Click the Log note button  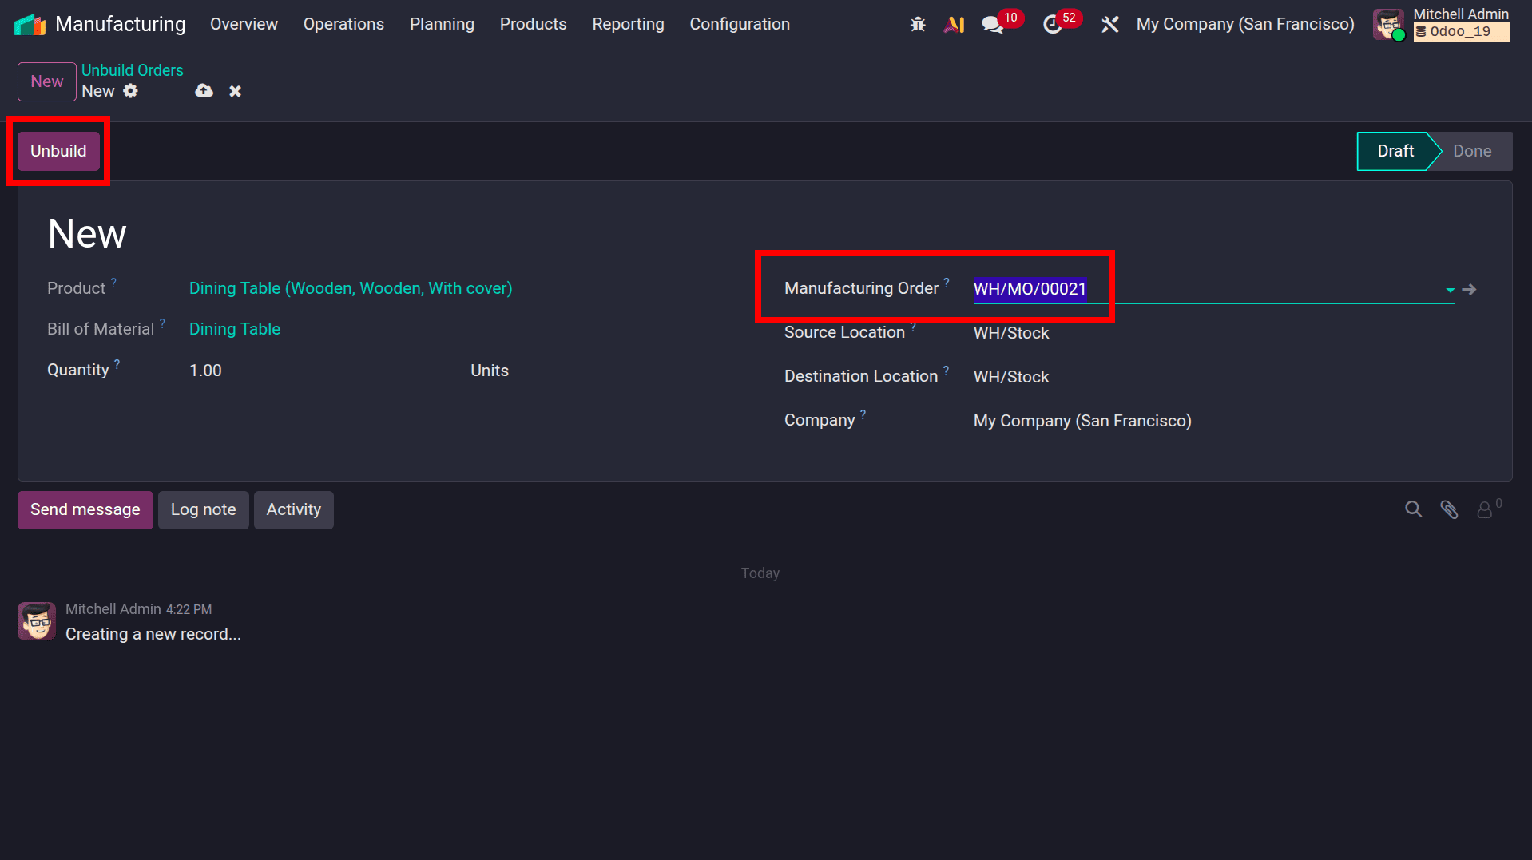(203, 509)
